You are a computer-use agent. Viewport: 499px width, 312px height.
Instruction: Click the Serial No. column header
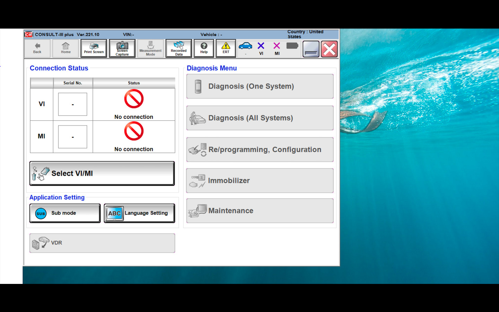point(73,83)
